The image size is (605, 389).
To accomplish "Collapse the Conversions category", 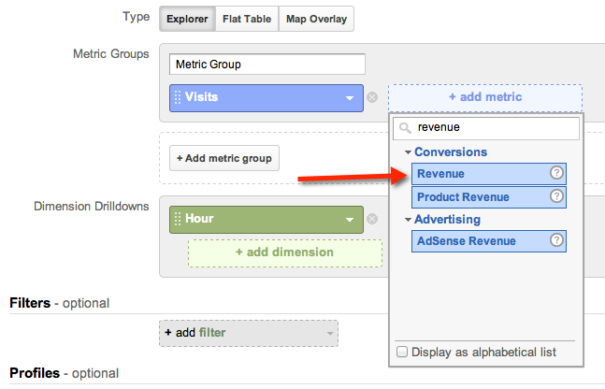I will click(408, 152).
